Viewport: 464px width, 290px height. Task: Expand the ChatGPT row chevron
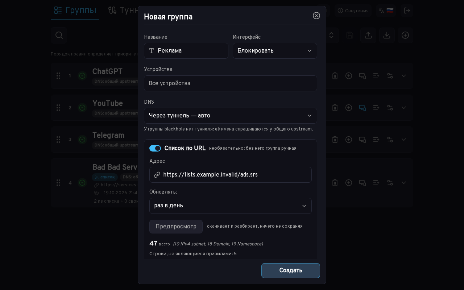404,76
